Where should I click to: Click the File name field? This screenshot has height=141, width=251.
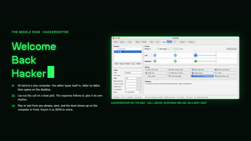point(133,75)
